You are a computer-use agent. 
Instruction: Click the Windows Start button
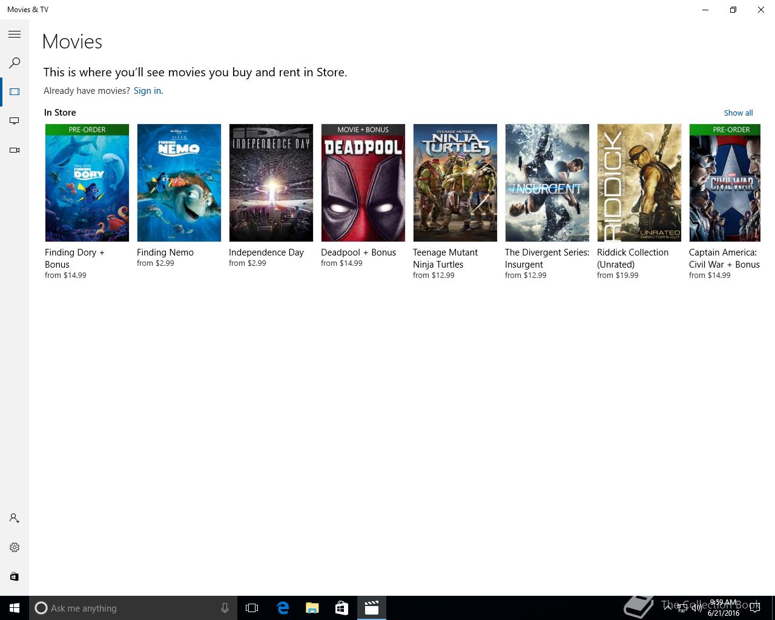click(x=15, y=608)
